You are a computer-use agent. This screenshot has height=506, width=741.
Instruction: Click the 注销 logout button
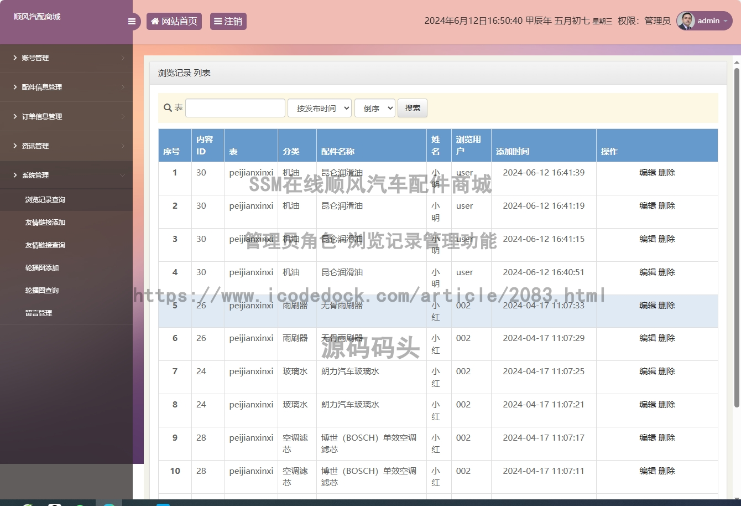(x=228, y=22)
